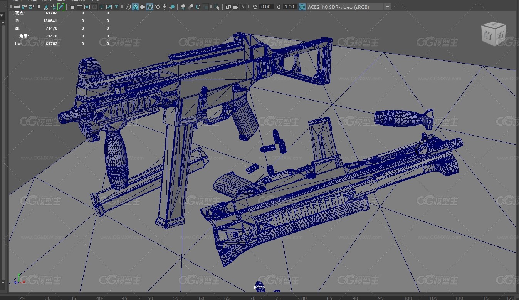Enable the Textured checker display icon
Screen dimensions: 519x300
coord(157,7)
